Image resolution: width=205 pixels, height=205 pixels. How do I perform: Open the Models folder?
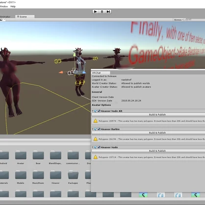pyautogui.click(x=21, y=175)
